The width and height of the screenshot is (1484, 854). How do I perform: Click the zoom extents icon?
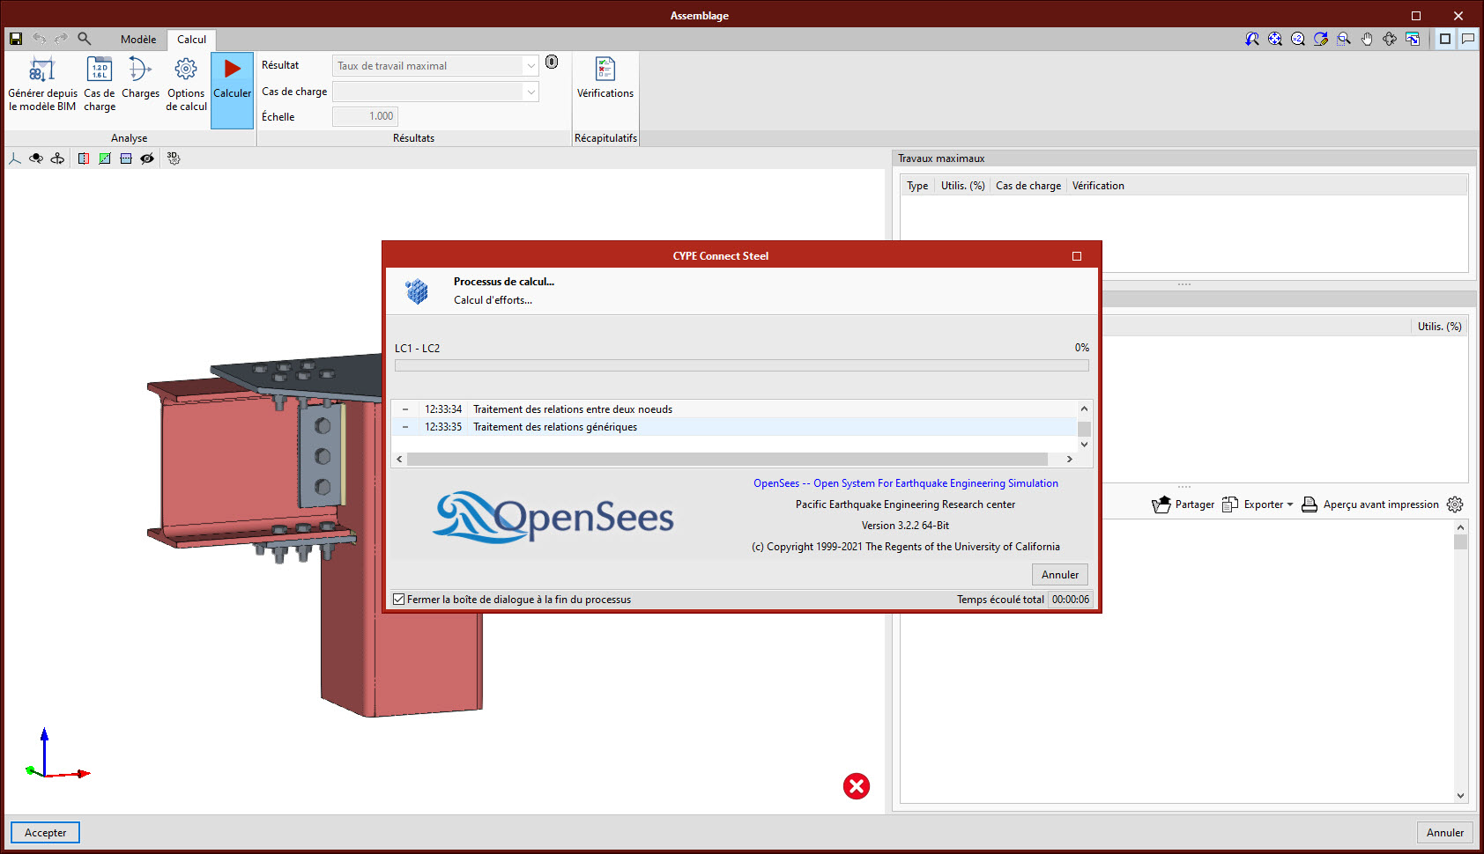[x=1275, y=39]
